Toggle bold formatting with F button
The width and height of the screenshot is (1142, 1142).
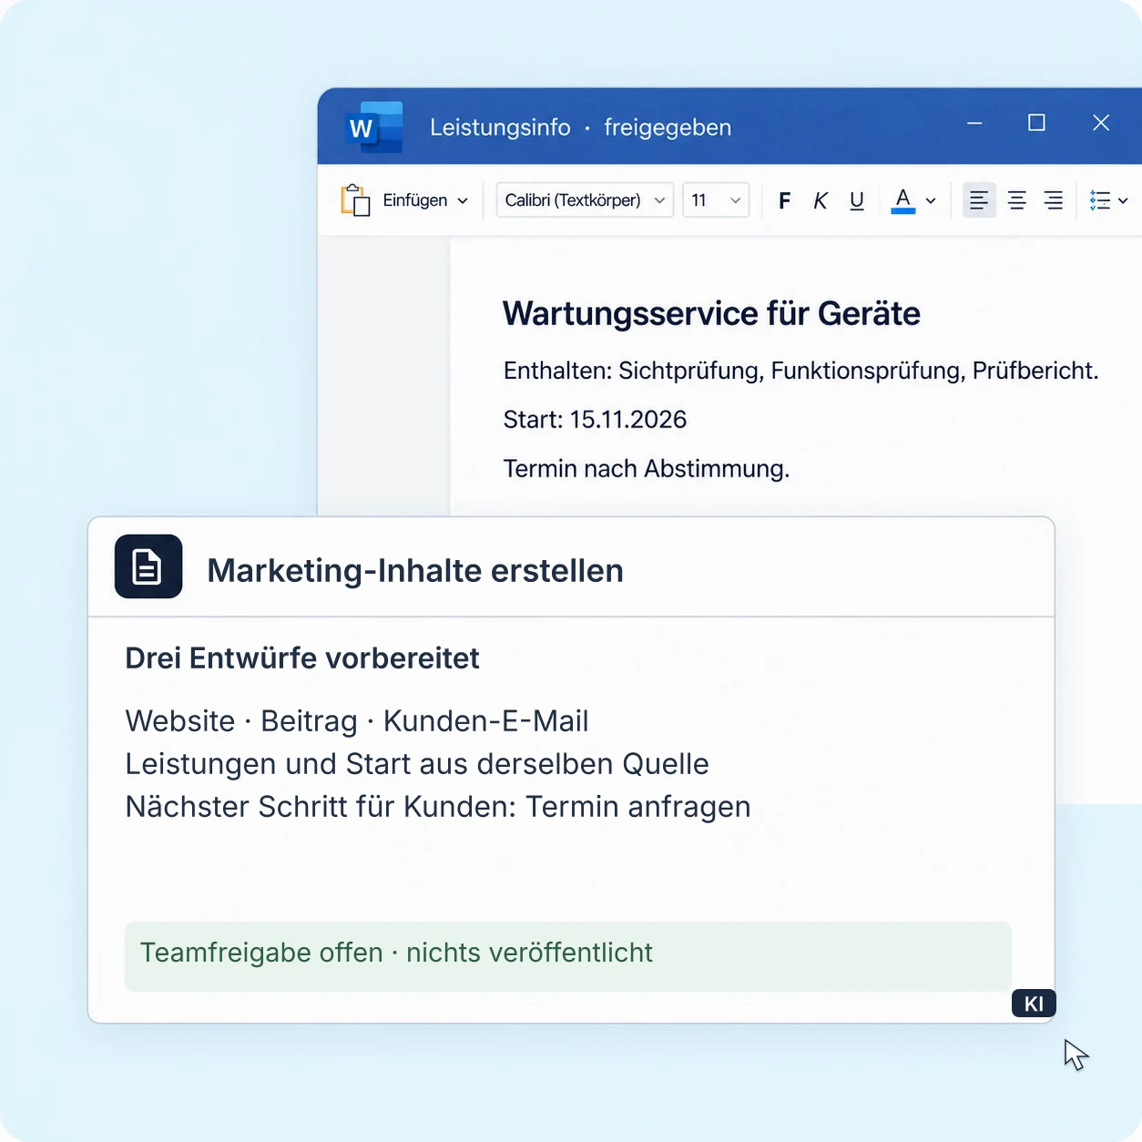coord(784,200)
